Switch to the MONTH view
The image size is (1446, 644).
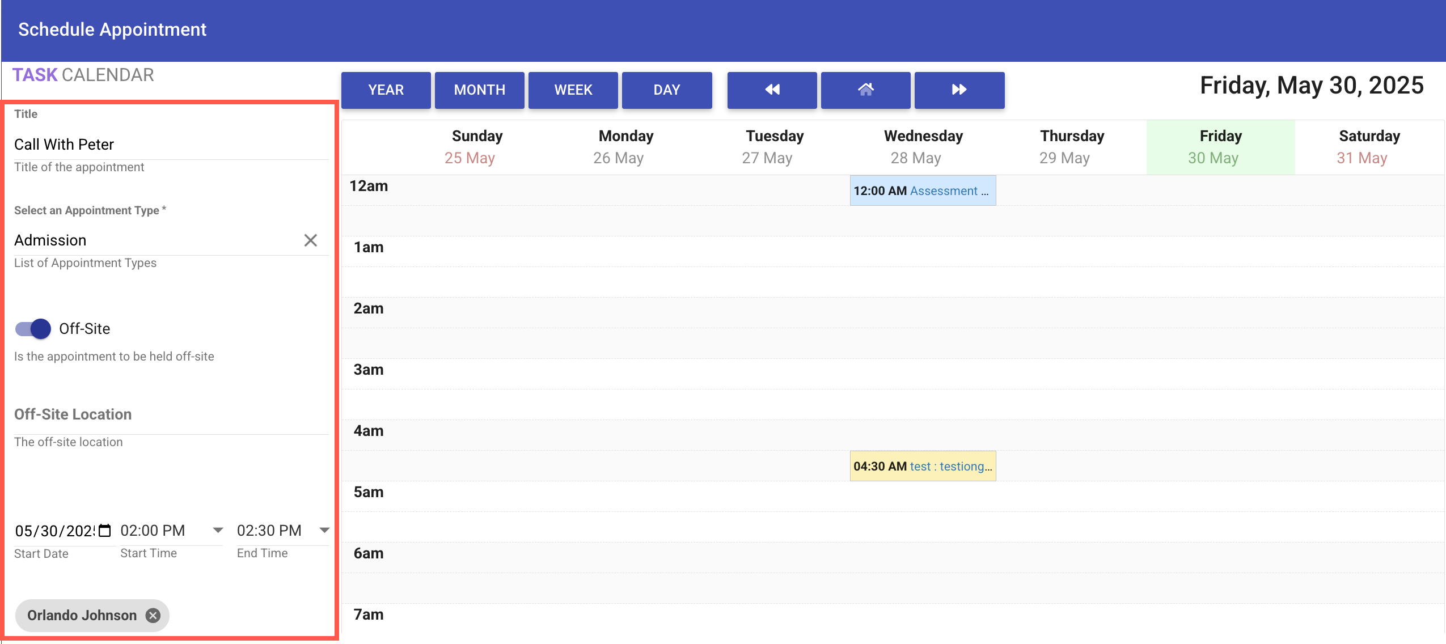pyautogui.click(x=479, y=90)
